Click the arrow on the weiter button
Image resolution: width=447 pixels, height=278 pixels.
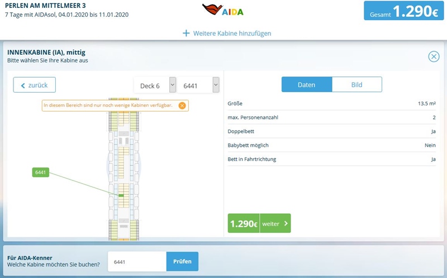pos(286,224)
